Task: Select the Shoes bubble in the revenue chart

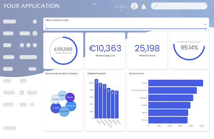Action: tap(70, 97)
